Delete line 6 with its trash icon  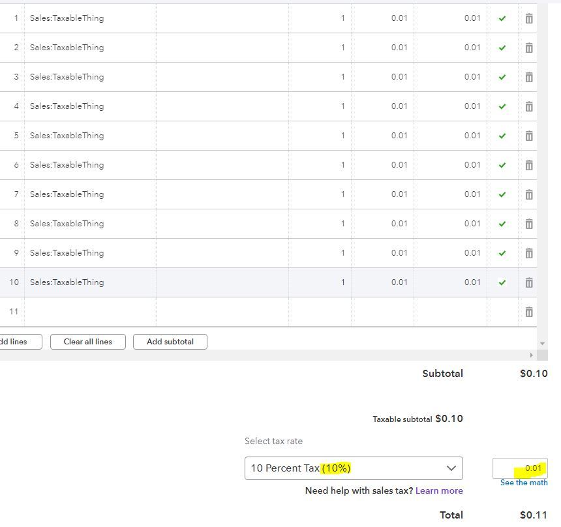(x=529, y=165)
